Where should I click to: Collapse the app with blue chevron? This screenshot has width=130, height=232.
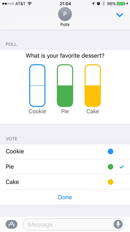point(120,15)
